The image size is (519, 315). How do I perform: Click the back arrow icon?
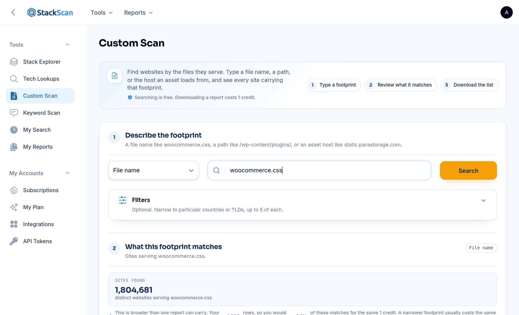pyautogui.click(x=13, y=12)
